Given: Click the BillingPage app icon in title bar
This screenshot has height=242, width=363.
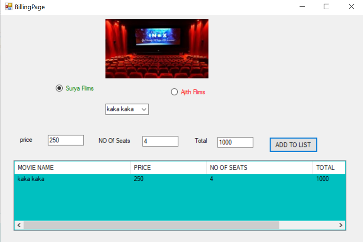Looking at the screenshot, I should [x=8, y=7].
